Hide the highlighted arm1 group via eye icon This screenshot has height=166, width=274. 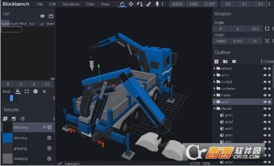265,102
